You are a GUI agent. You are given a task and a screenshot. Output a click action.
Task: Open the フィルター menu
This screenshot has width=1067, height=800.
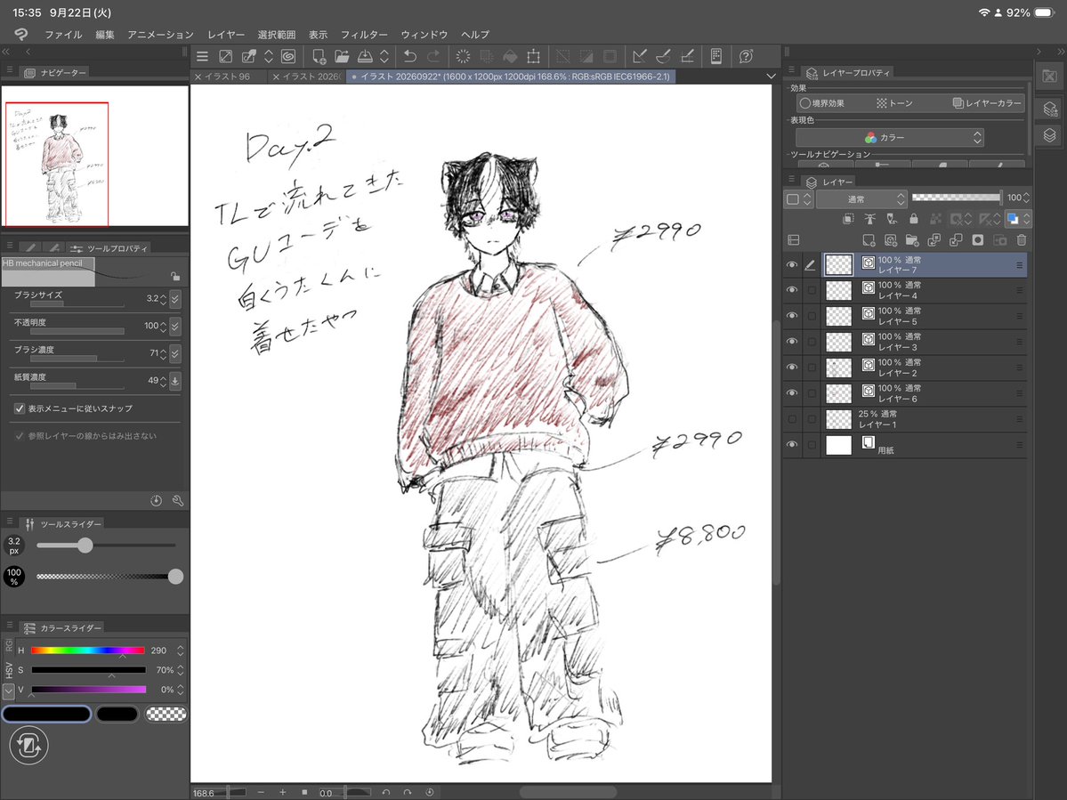click(x=364, y=35)
